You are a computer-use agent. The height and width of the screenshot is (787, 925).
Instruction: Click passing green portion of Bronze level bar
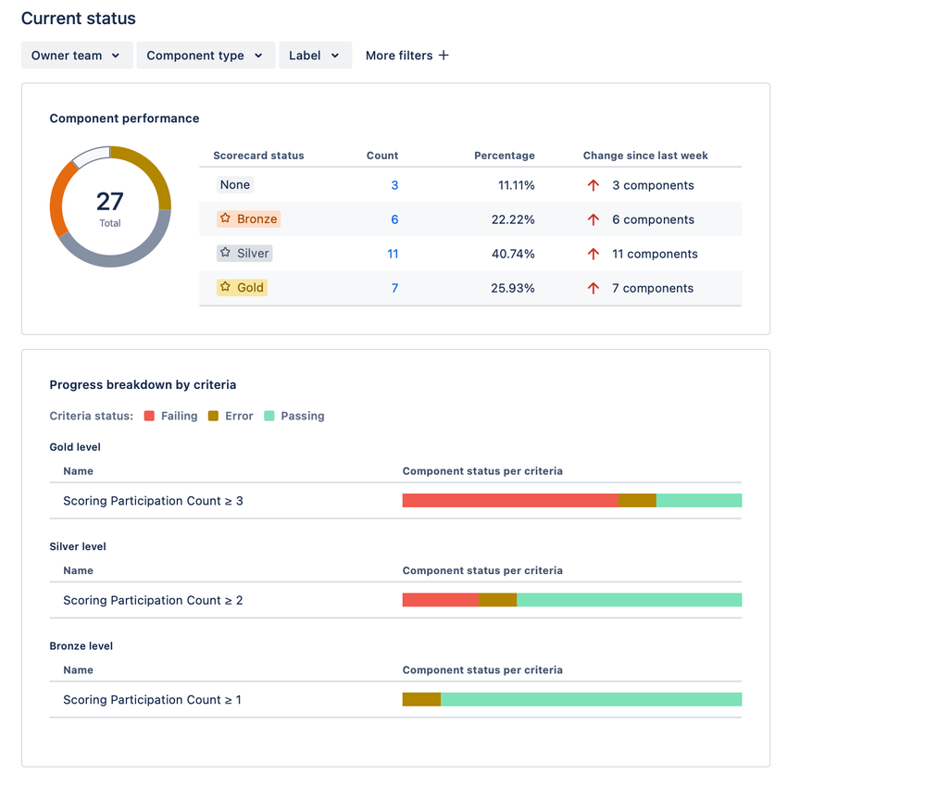(x=591, y=700)
